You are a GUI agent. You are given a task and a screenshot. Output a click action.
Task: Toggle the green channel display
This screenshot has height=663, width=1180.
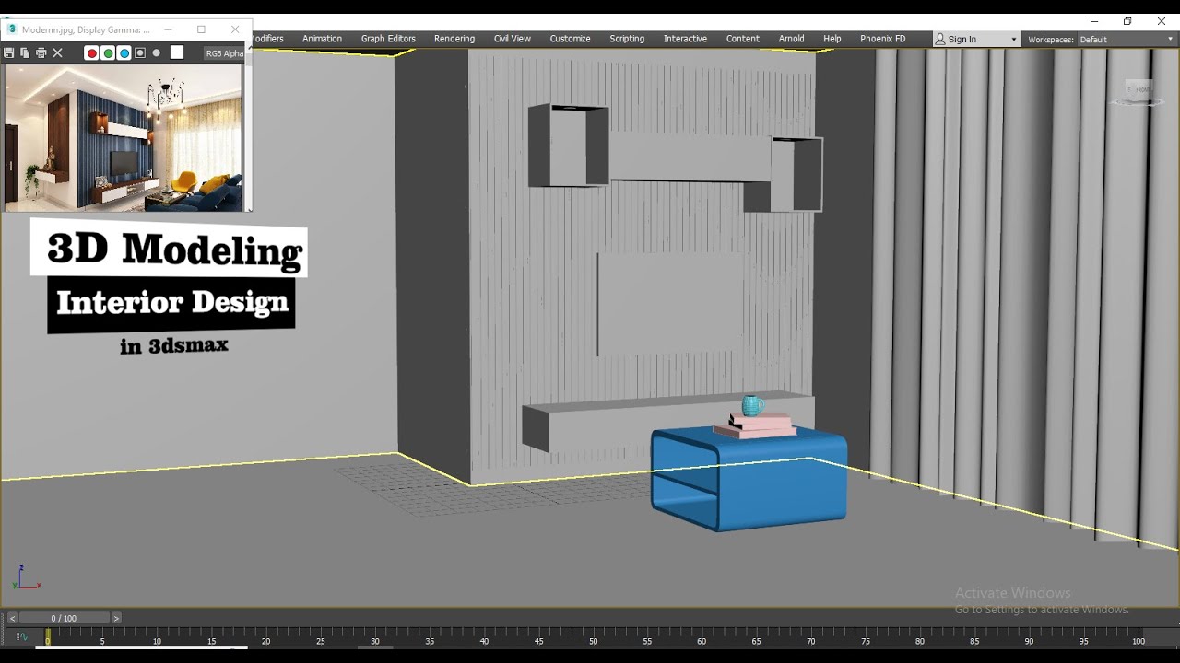click(108, 53)
